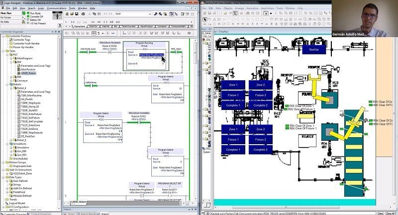The image size is (398, 215).
Task: Open the No Forces dropdown arrow
Action: 23,17
